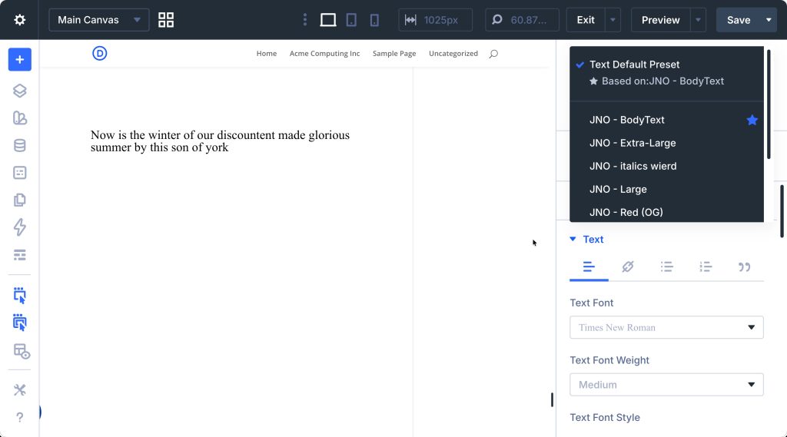Viewport: 787px width, 437px height.
Task: Select the Text Default Preset entry
Action: (634, 65)
